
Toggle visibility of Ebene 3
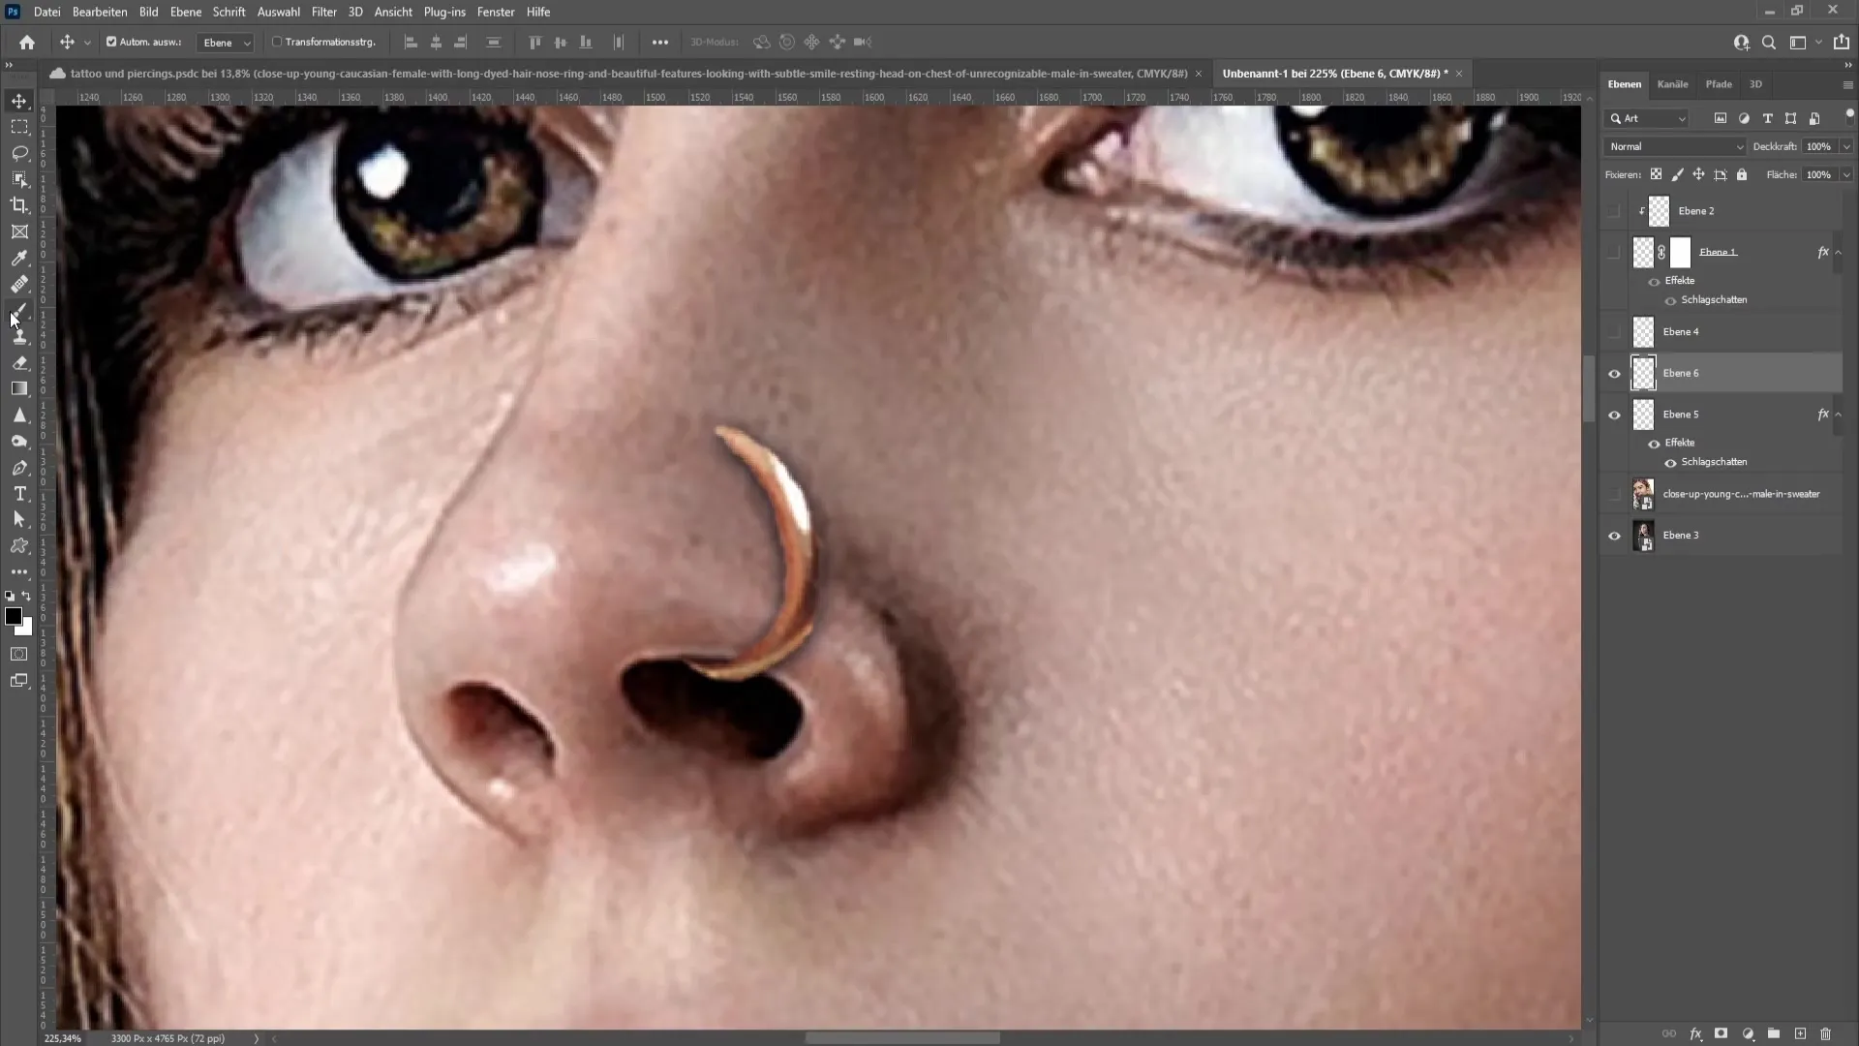(1614, 536)
